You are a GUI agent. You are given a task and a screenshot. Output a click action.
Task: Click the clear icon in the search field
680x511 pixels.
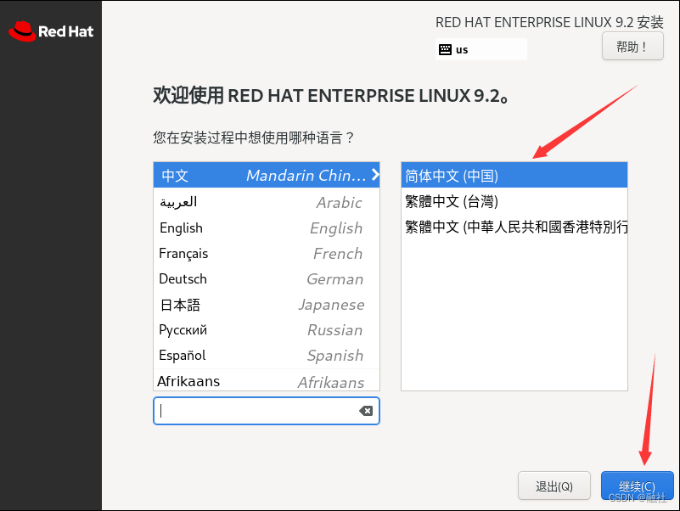(366, 411)
